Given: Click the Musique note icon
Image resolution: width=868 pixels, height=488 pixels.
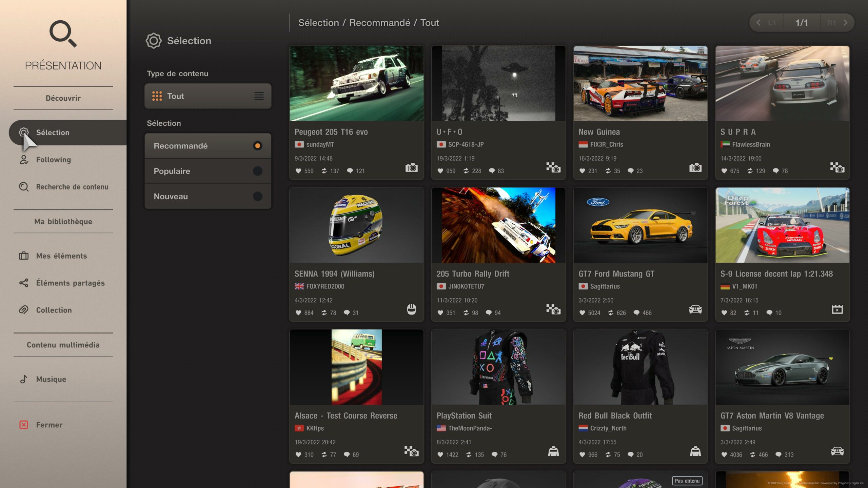Looking at the screenshot, I should [x=24, y=379].
